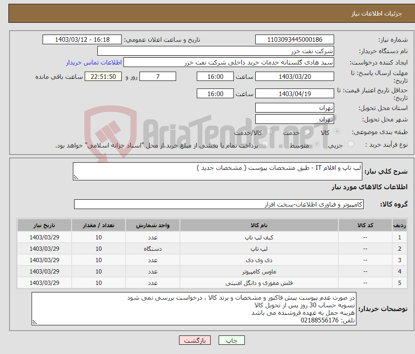Click the تعداد / مقدار column header
415x354 pixels.
coord(99,225)
